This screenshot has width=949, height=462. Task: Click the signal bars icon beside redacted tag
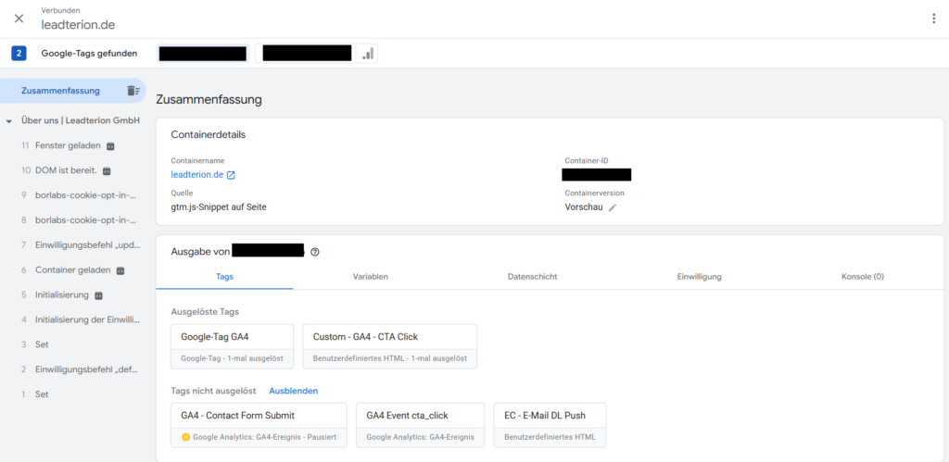367,54
